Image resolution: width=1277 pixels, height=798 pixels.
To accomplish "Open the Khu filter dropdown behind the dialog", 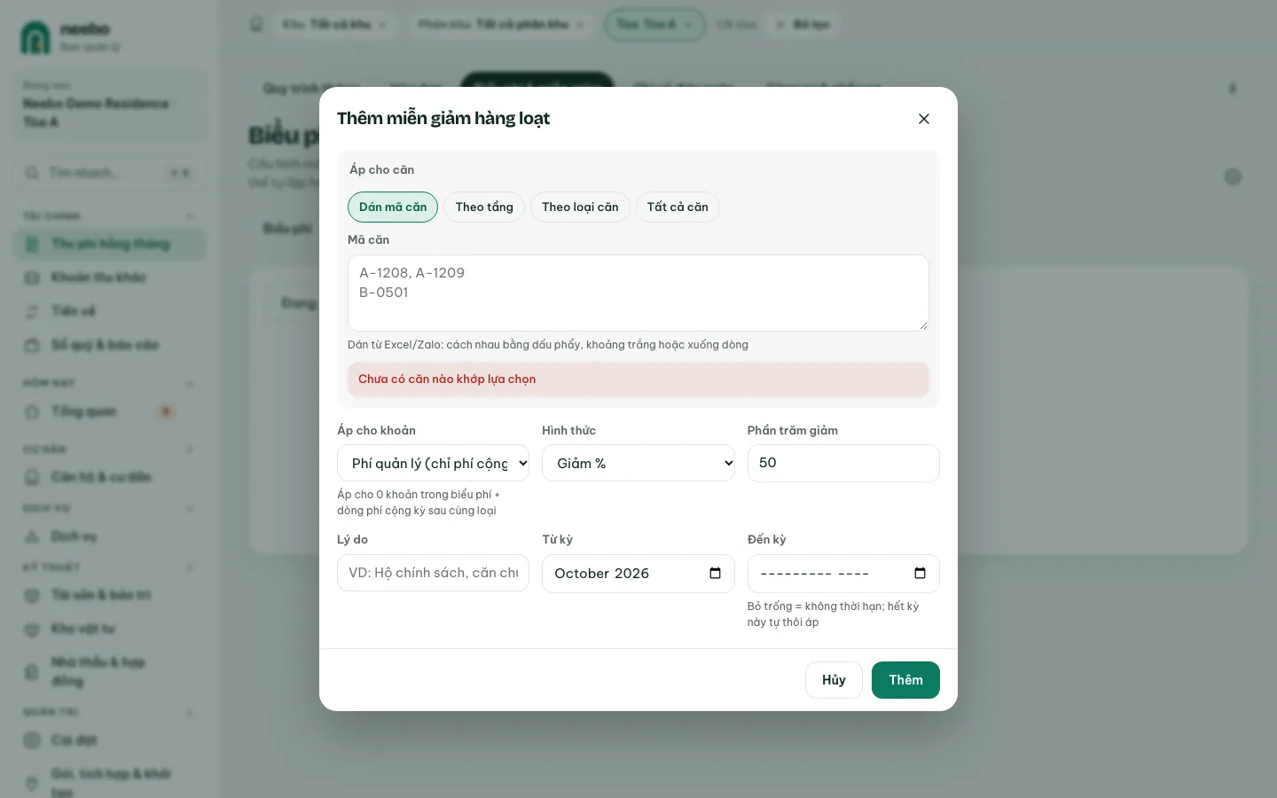I will (334, 24).
